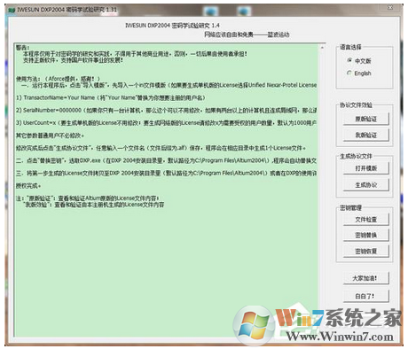Click the '2) SerialNumber=0000000' line
The height and width of the screenshot is (349, 408).
[x=166, y=110]
